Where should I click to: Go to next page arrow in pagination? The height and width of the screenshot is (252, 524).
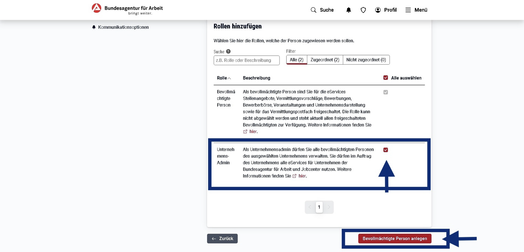click(x=329, y=207)
